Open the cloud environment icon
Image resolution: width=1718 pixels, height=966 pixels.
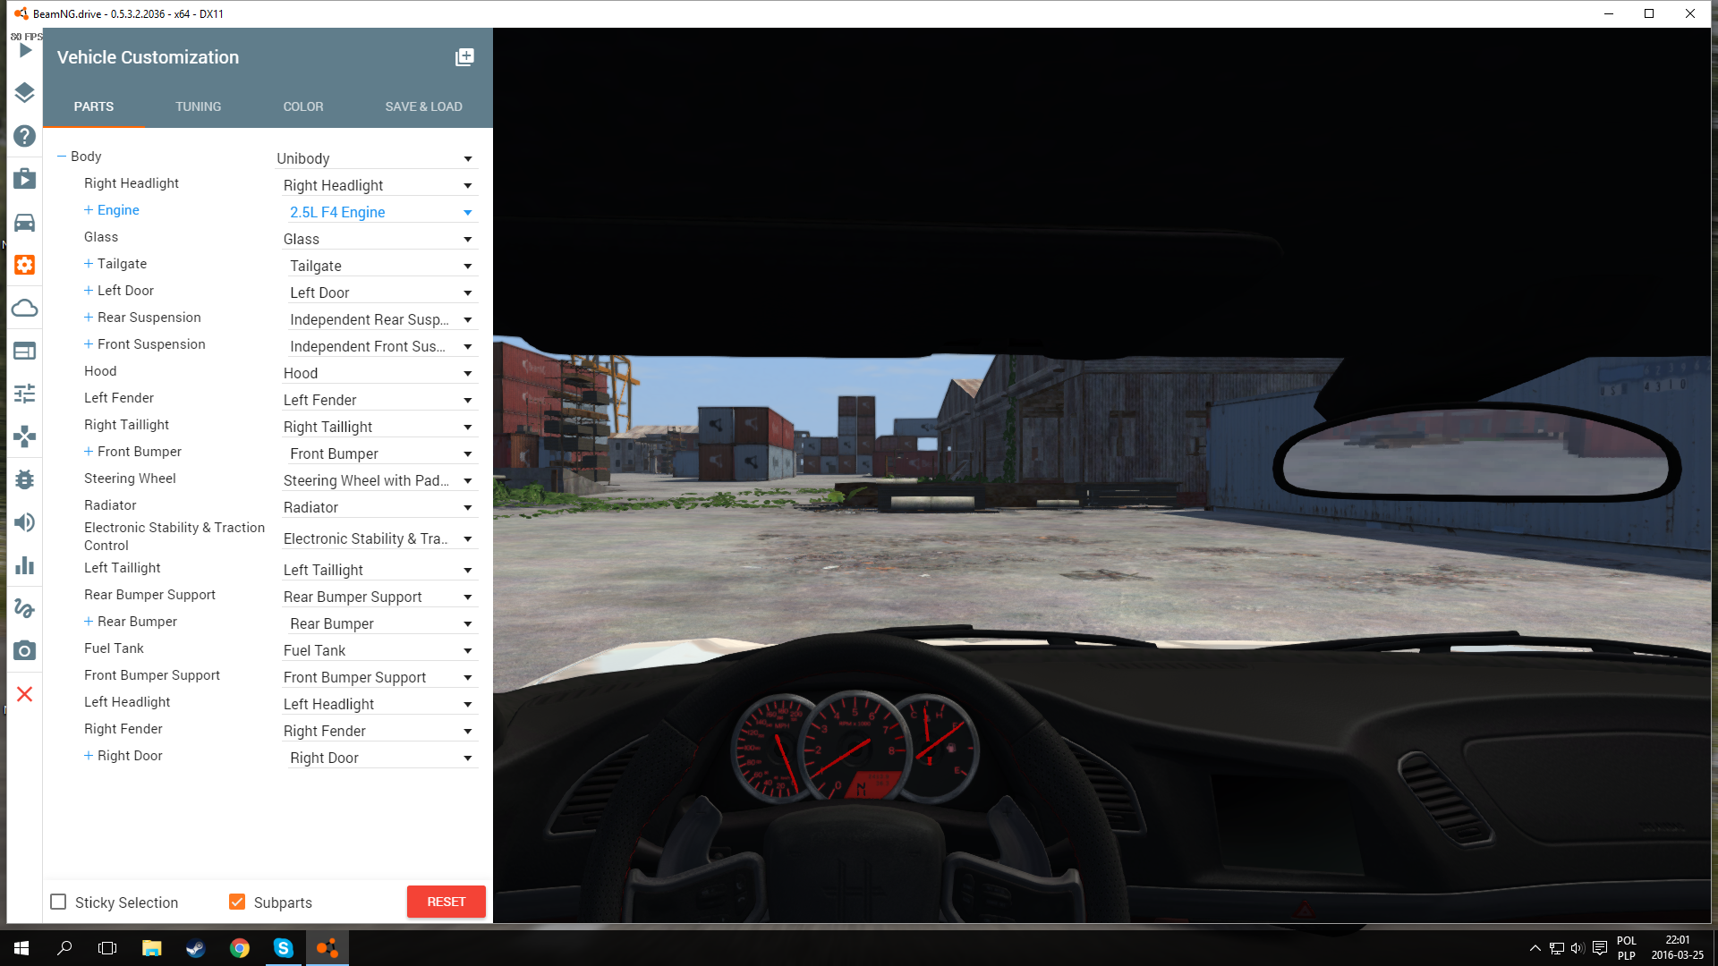coord(25,308)
